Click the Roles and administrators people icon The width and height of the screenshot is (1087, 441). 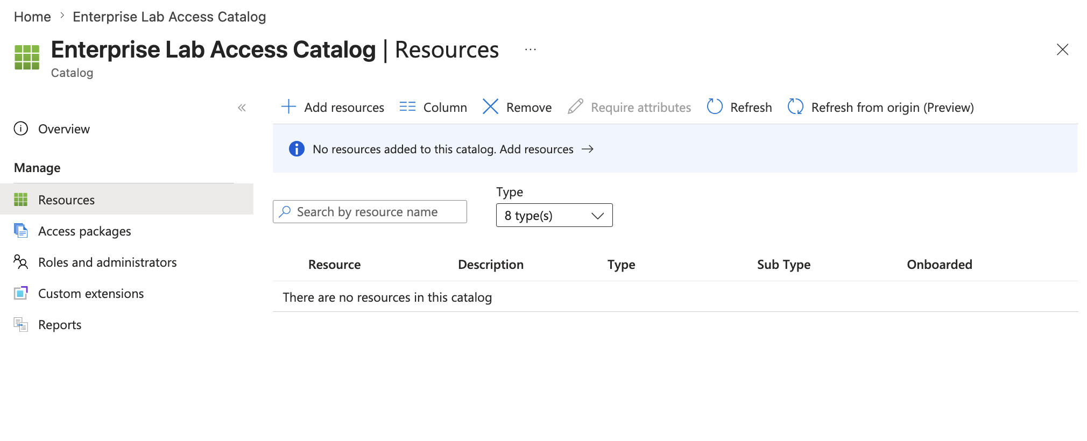click(x=20, y=262)
